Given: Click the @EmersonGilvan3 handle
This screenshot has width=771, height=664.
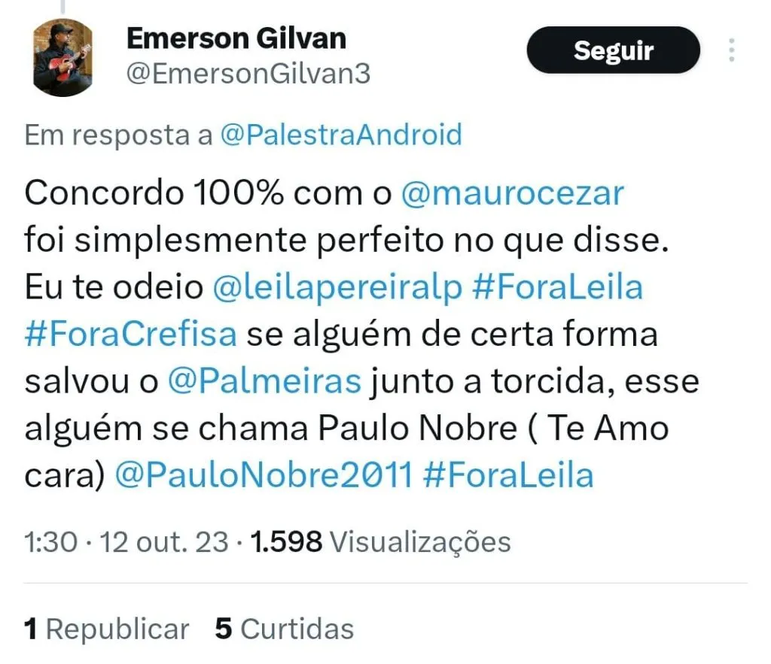Looking at the screenshot, I should (248, 74).
